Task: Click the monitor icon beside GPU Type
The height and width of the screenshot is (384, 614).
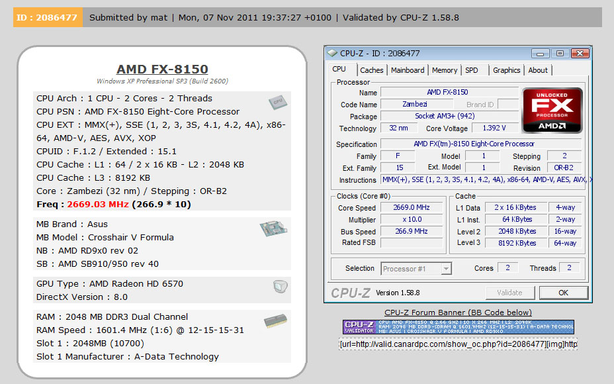Action: (x=281, y=287)
